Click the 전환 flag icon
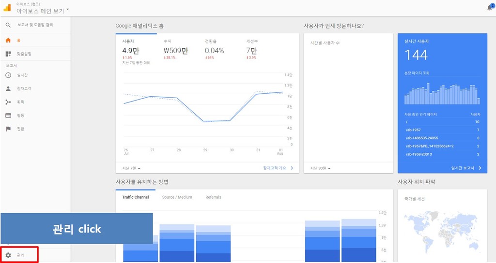This screenshot has width=496, height=263. (8, 129)
